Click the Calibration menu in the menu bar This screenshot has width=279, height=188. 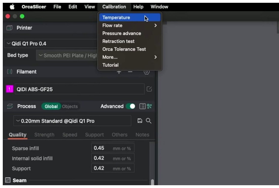[x=114, y=7]
